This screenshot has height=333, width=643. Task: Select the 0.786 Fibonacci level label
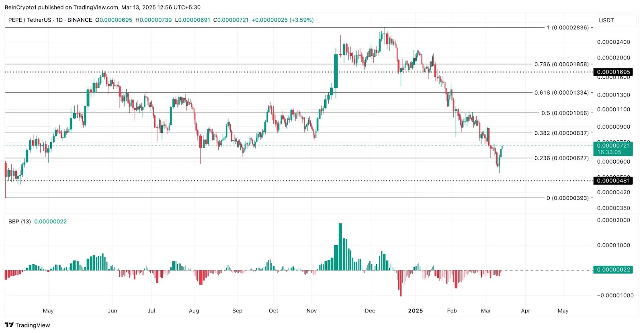pyautogui.click(x=561, y=64)
